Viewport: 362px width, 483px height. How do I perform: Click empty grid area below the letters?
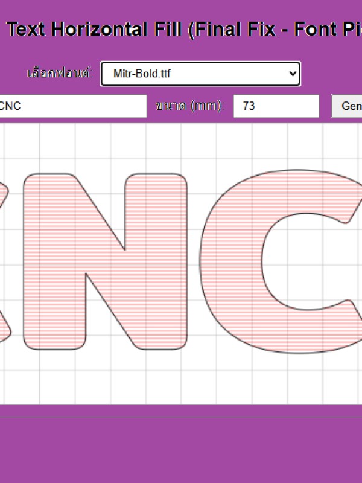click(x=181, y=383)
